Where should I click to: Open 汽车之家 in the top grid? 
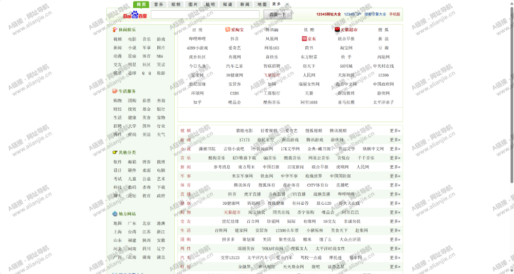(234, 66)
